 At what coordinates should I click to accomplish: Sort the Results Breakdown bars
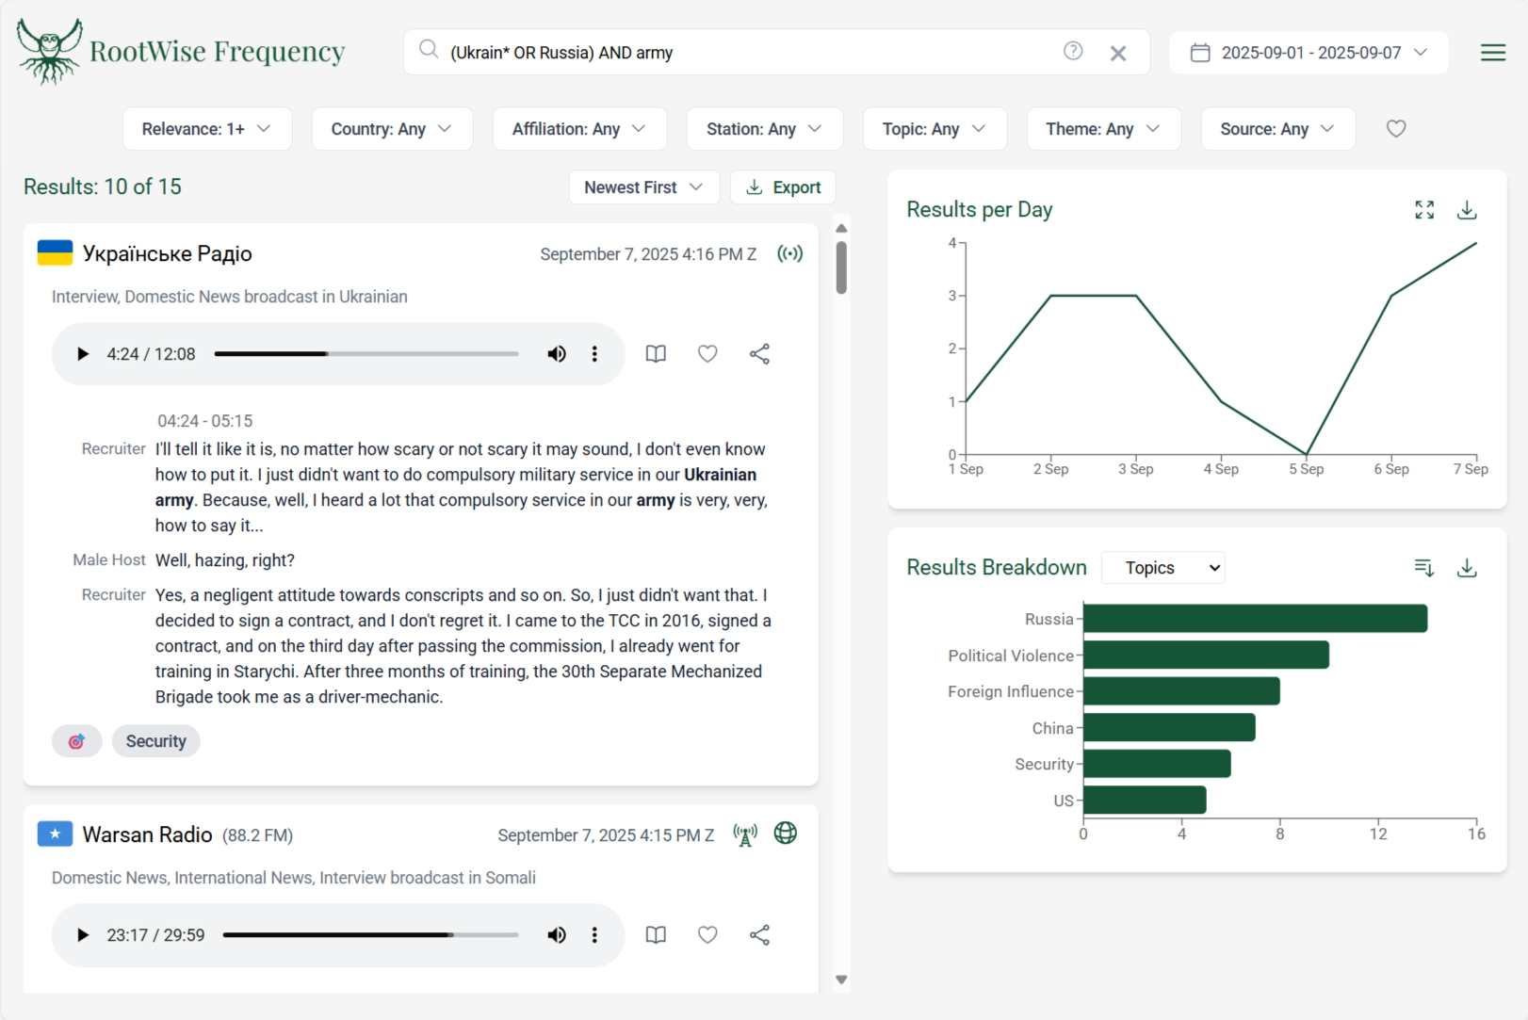1423,568
